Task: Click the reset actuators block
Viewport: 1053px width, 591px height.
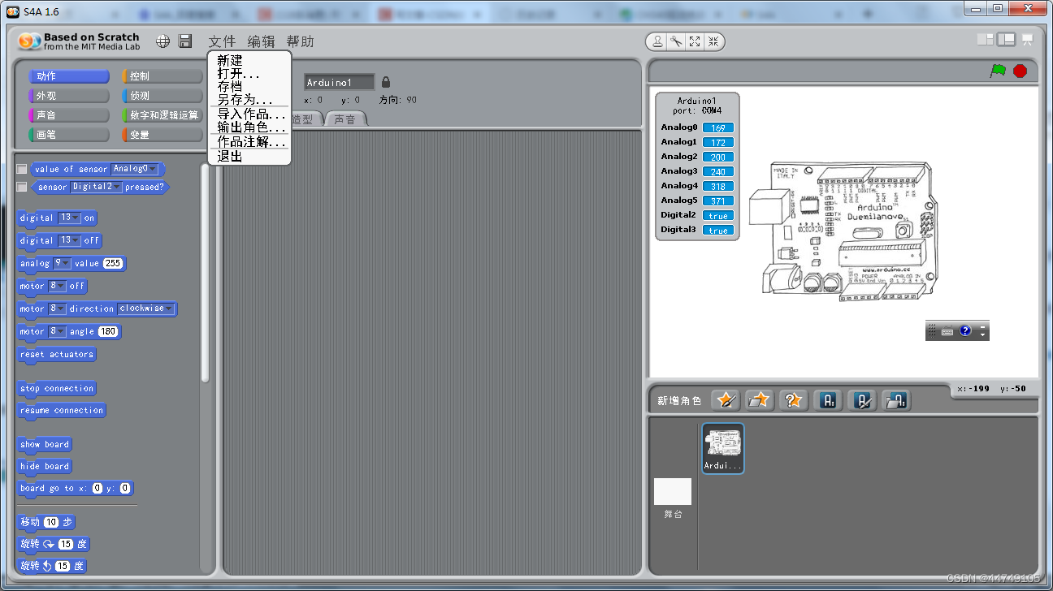Action: point(57,354)
